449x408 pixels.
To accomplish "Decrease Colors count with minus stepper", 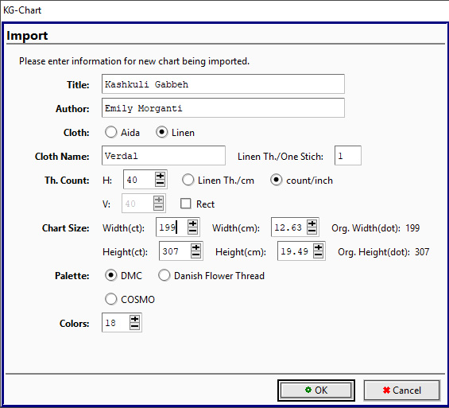I will click(134, 326).
